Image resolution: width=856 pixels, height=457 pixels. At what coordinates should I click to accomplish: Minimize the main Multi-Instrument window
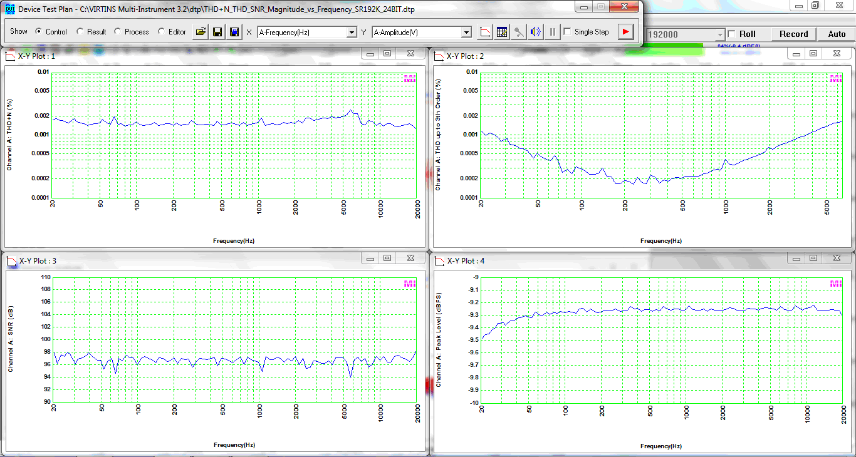coord(798,5)
